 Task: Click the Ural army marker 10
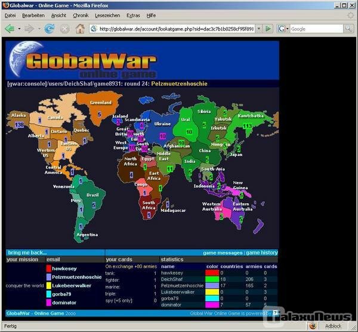pos(189,132)
